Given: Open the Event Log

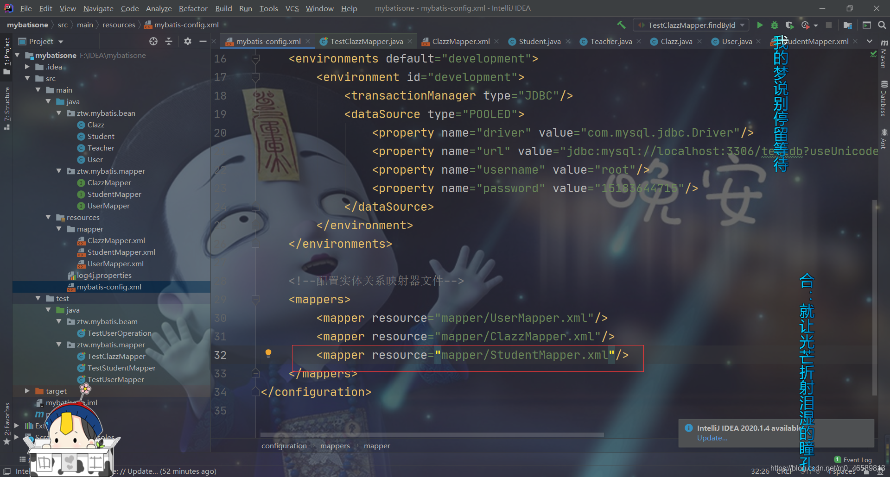Looking at the screenshot, I should [x=853, y=460].
